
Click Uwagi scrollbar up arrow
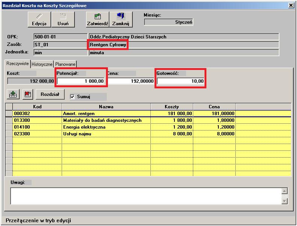[x=285, y=191]
